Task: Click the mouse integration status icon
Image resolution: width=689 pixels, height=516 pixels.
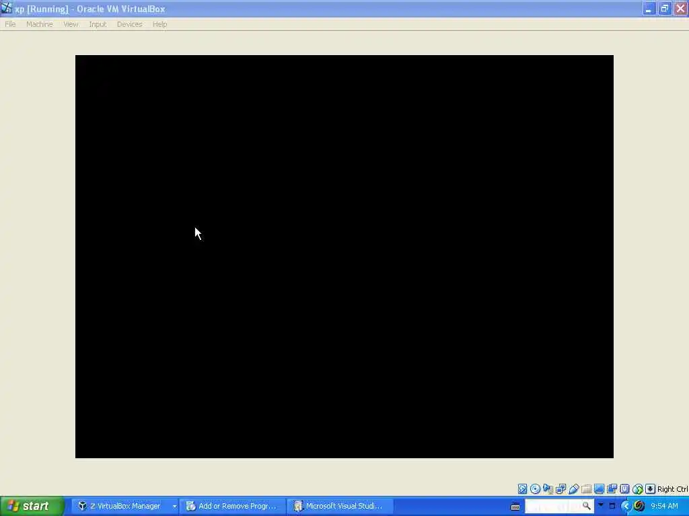Action: (638, 489)
